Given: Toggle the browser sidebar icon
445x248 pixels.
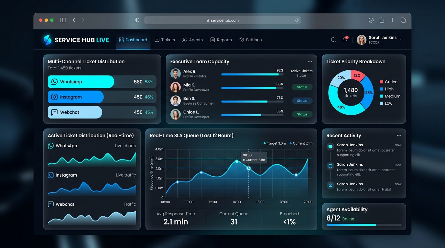Looking at the screenshot, I should (x=63, y=20).
